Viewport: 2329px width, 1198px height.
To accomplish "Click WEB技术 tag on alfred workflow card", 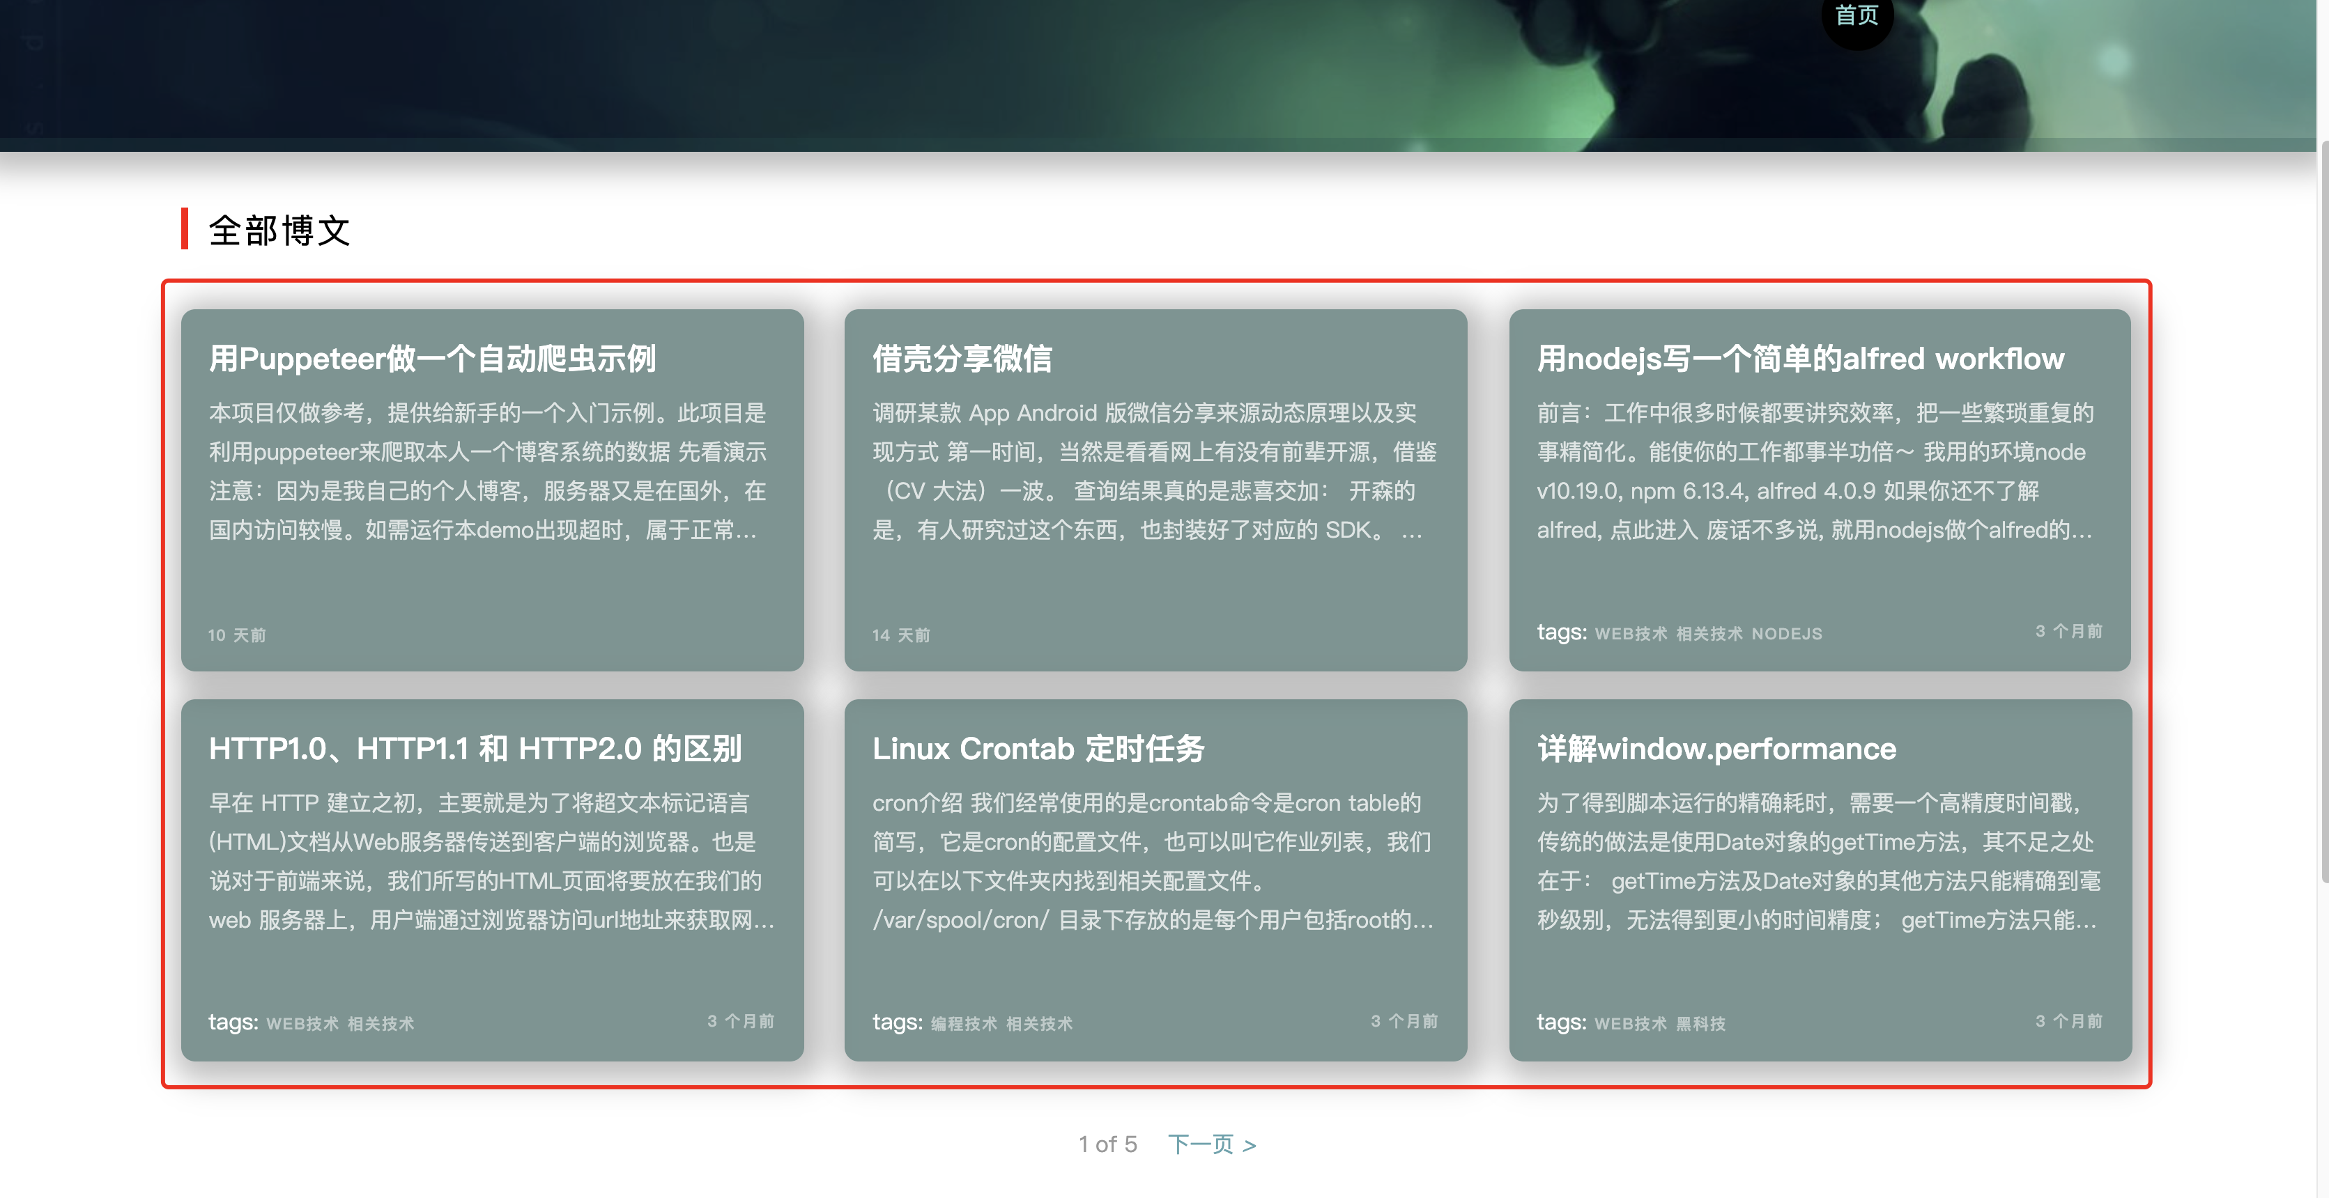I will (x=1630, y=635).
